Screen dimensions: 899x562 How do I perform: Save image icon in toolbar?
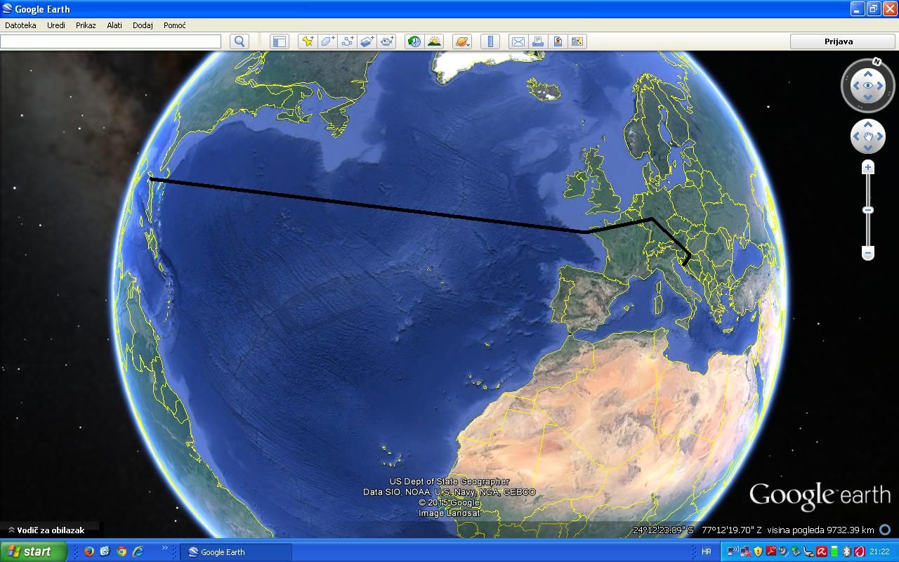click(558, 41)
